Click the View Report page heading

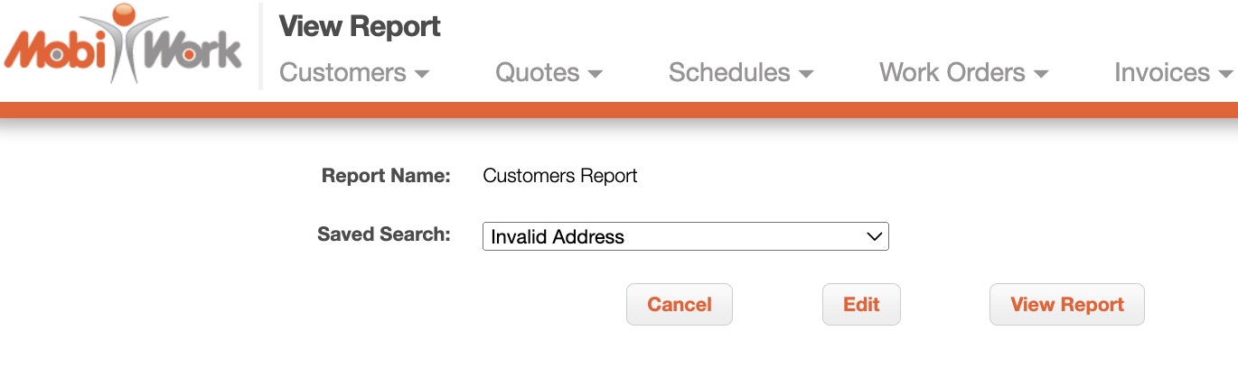point(360,26)
